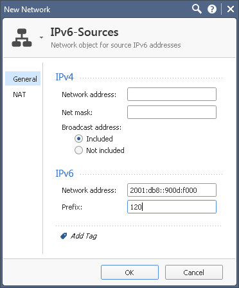Click the IPv6 Network address field
This screenshot has width=239, height=288.
(172, 190)
